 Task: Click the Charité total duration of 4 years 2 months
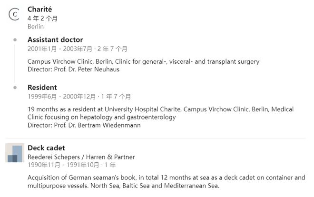[42, 18]
